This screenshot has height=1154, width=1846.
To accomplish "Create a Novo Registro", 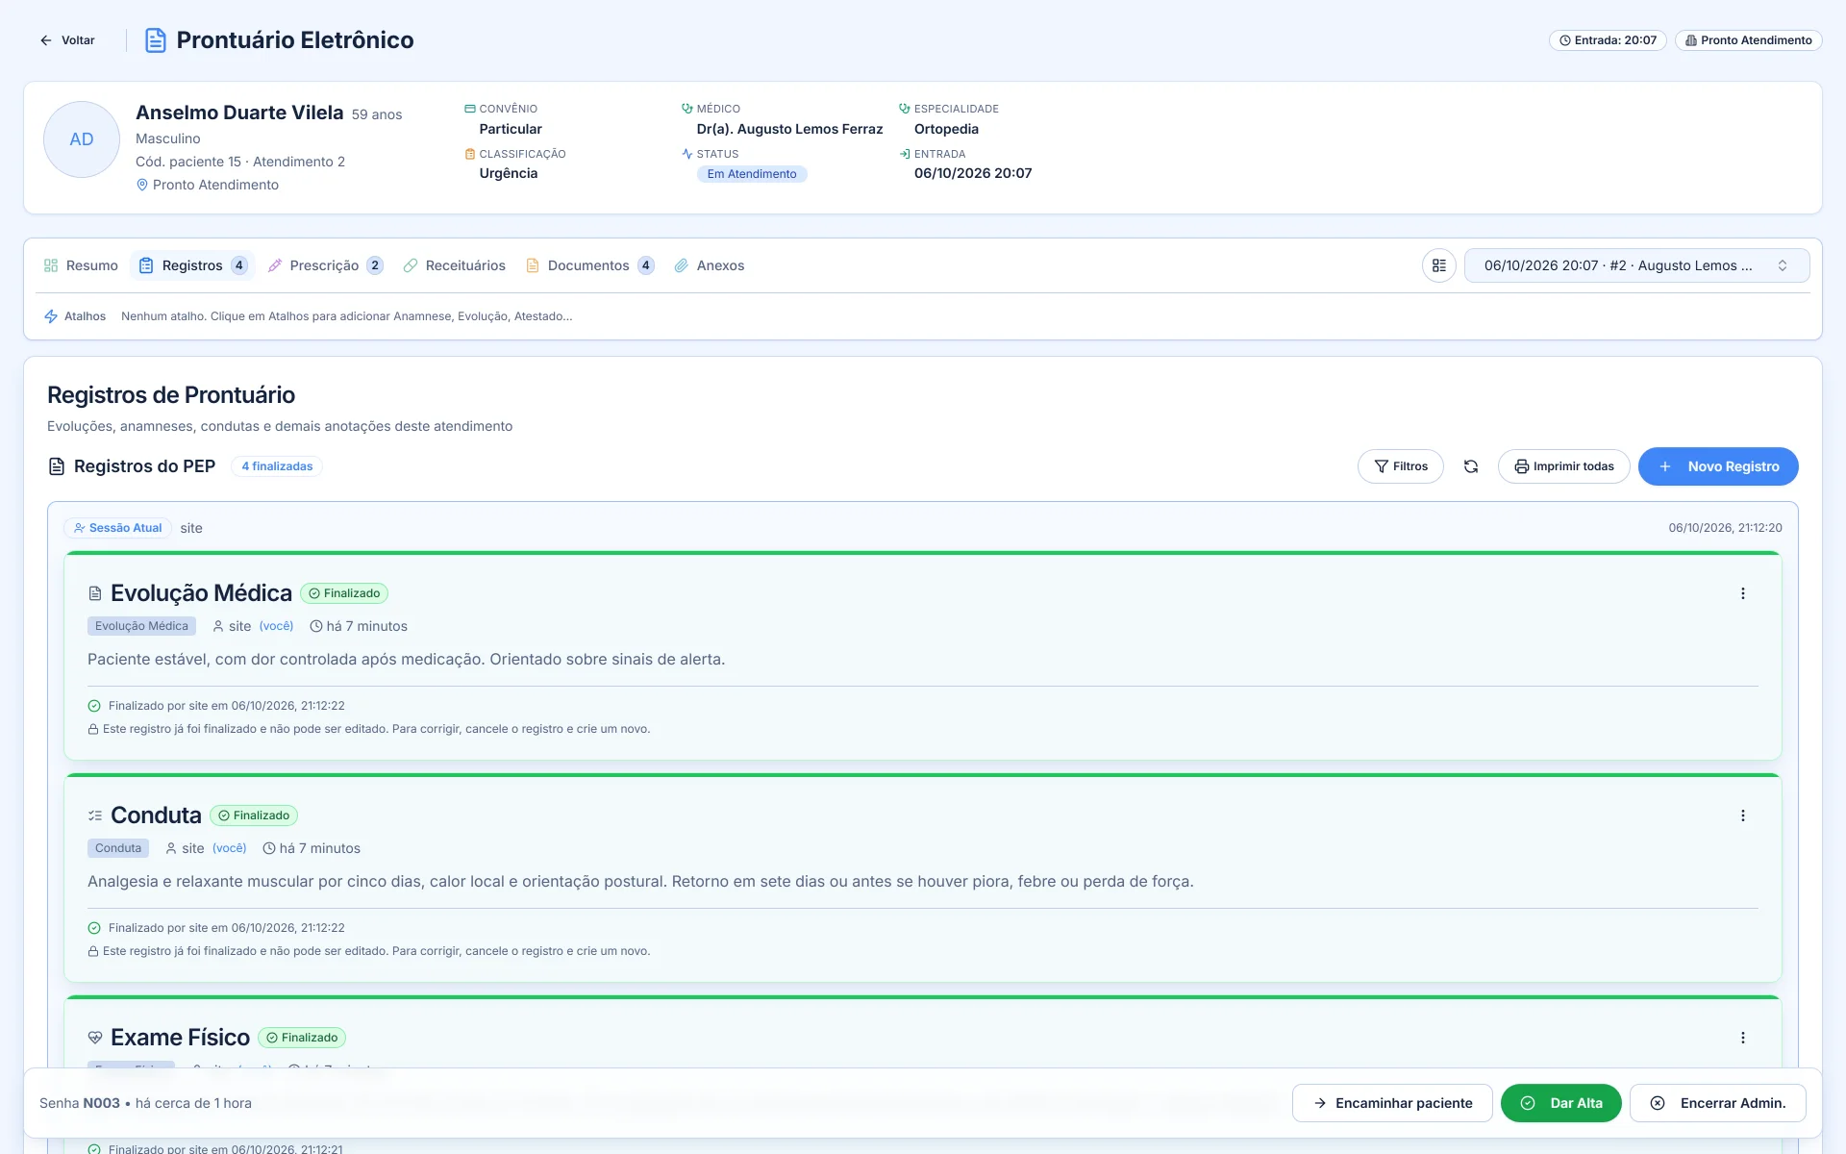I will point(1718,466).
